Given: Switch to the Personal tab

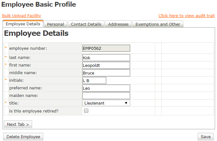Looking at the screenshot, I should point(55,24).
